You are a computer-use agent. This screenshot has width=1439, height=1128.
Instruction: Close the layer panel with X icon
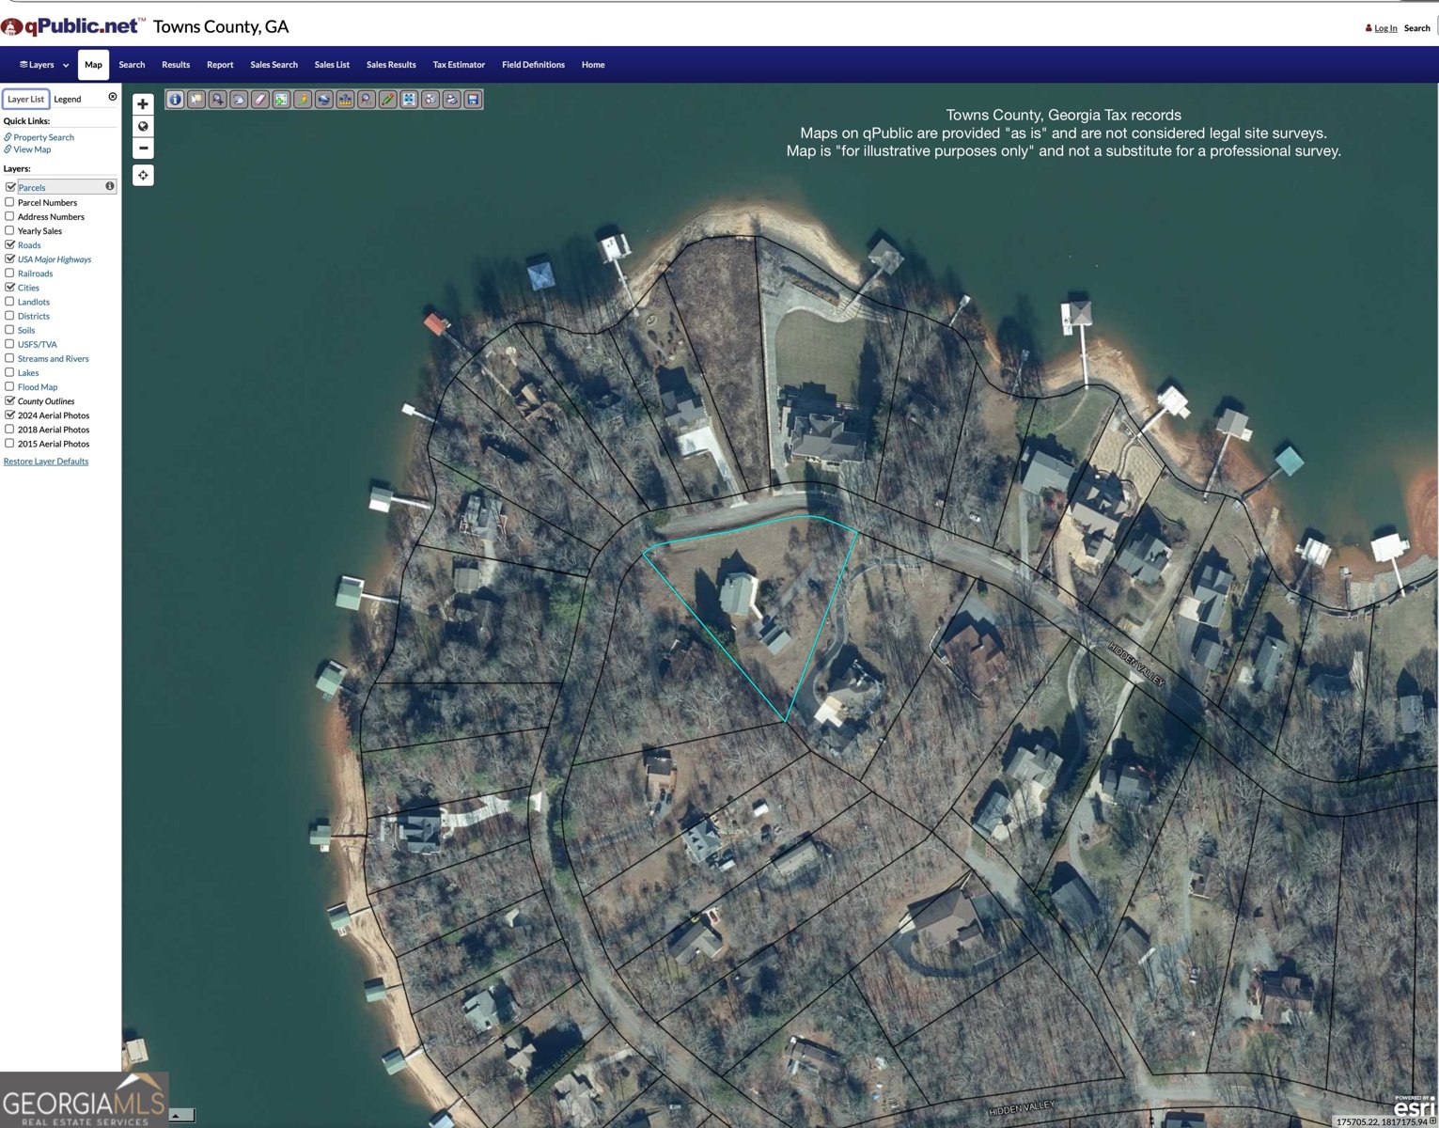point(113,97)
